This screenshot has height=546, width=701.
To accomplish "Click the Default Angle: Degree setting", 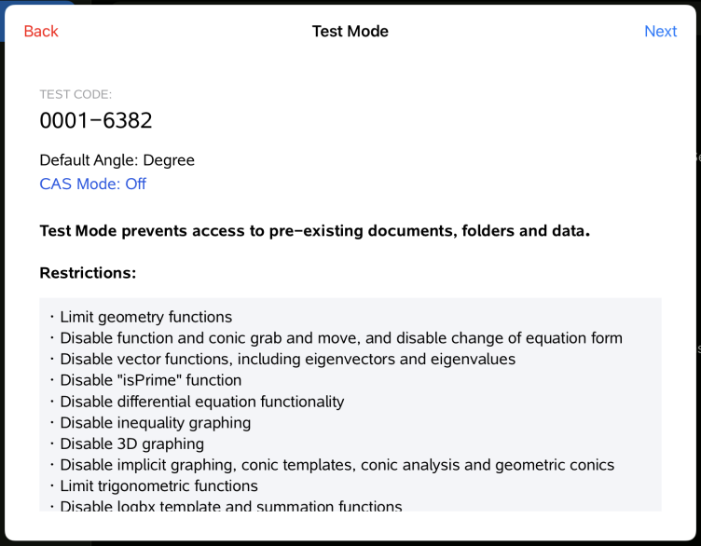I will coord(117,160).
